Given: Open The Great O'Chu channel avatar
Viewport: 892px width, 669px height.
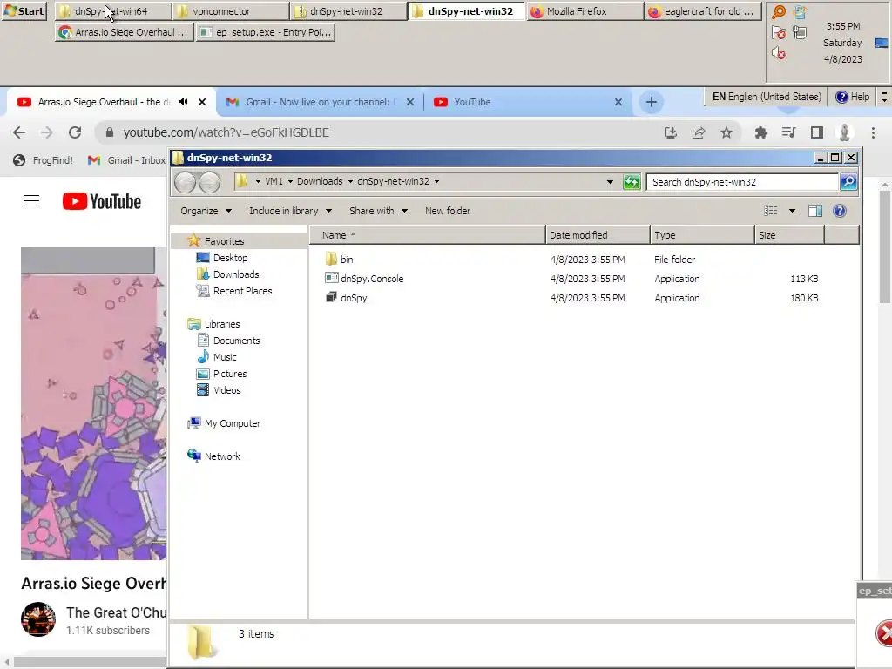Looking at the screenshot, I should (38, 619).
